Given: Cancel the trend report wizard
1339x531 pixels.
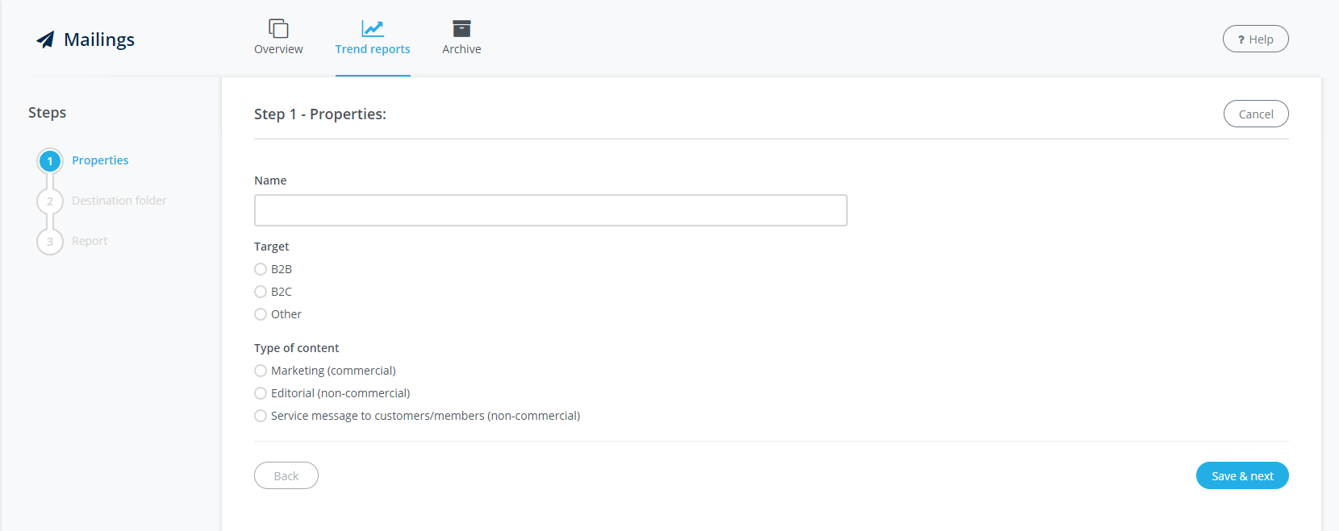Looking at the screenshot, I should coord(1256,114).
